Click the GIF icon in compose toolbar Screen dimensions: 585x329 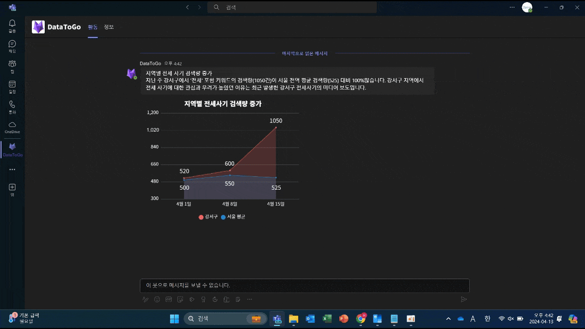coord(168,299)
